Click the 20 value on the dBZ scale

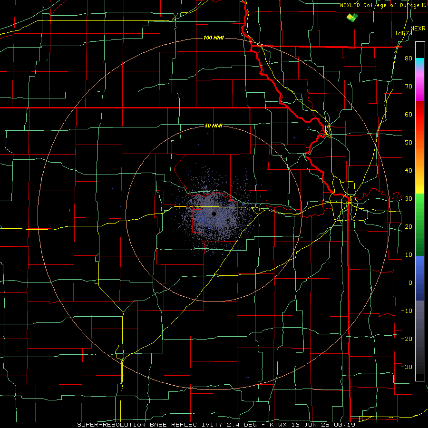pyautogui.click(x=409, y=226)
